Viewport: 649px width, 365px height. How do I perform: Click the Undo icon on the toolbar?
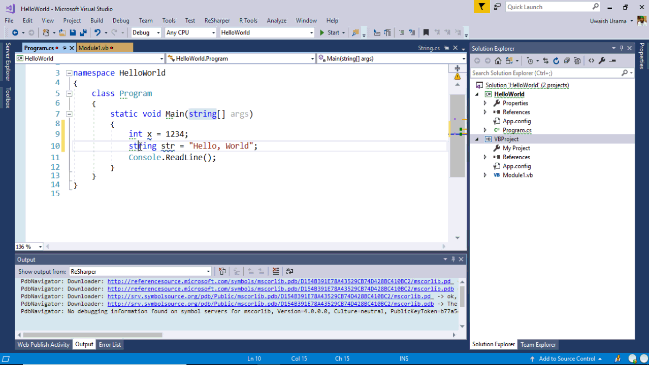click(x=98, y=32)
